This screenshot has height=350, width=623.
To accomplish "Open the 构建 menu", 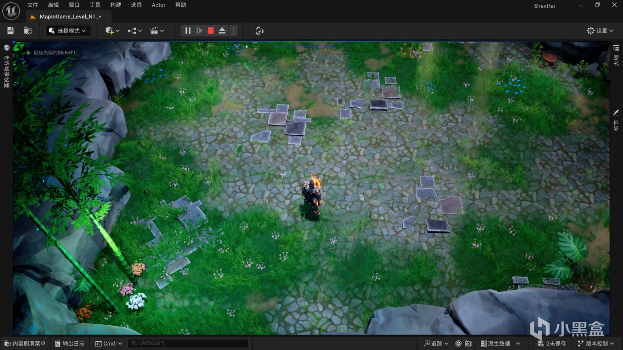I will point(116,5).
